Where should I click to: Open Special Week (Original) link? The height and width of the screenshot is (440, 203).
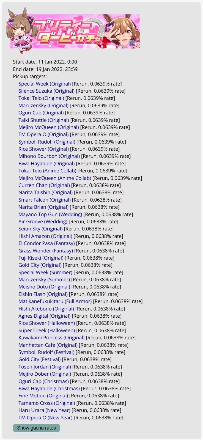[45, 84]
